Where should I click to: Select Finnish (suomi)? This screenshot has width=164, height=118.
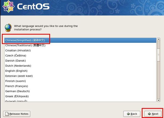tap(80, 81)
